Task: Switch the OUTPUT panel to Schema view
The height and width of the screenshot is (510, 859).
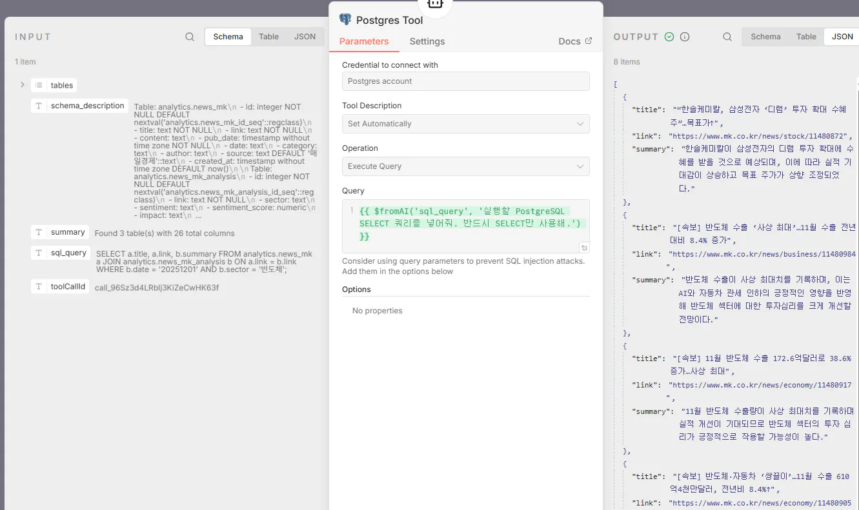Action: 765,37
